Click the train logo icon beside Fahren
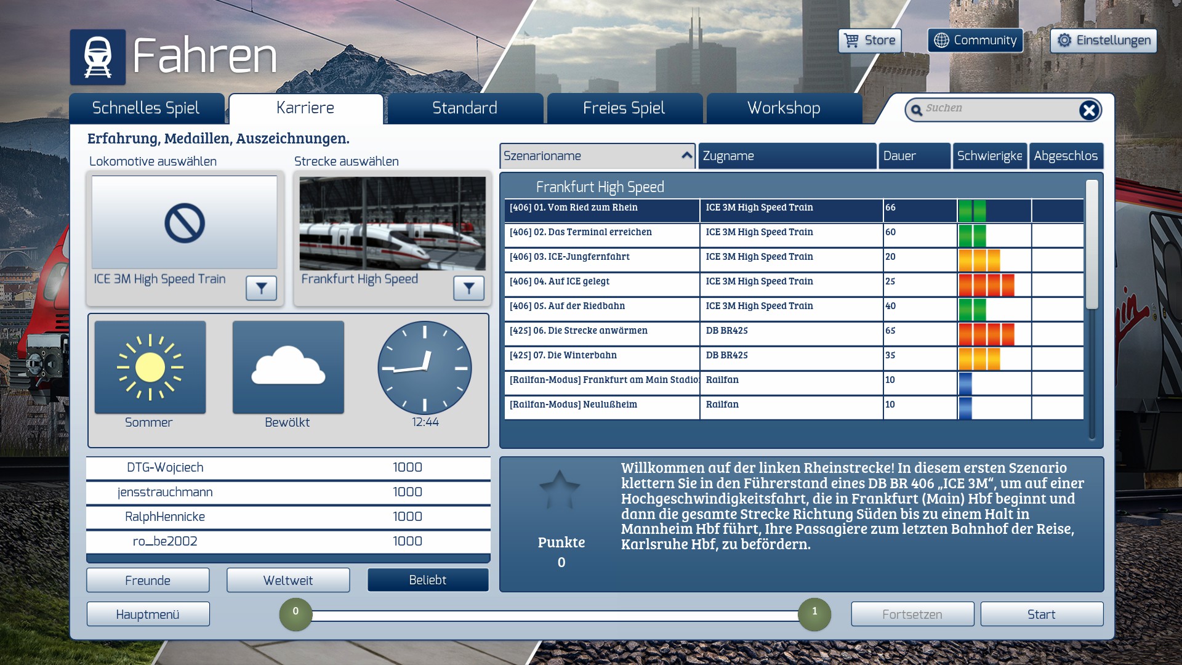Viewport: 1182px width, 665px height. [98, 57]
